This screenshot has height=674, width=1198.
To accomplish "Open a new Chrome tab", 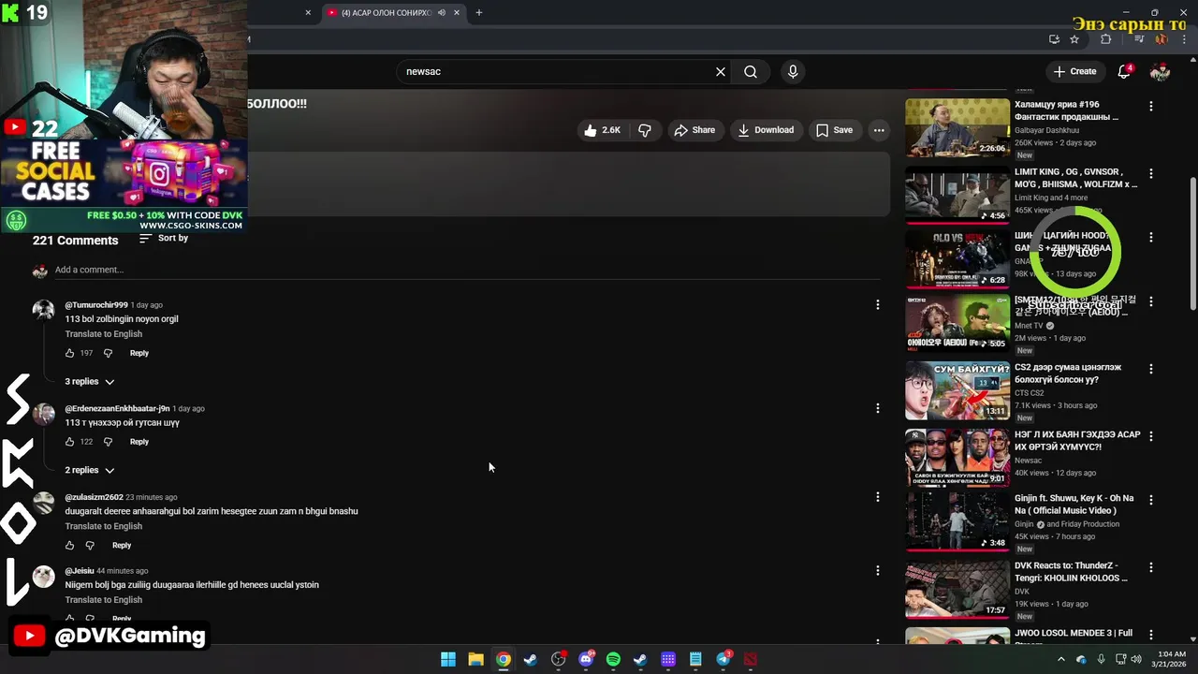I will [478, 12].
